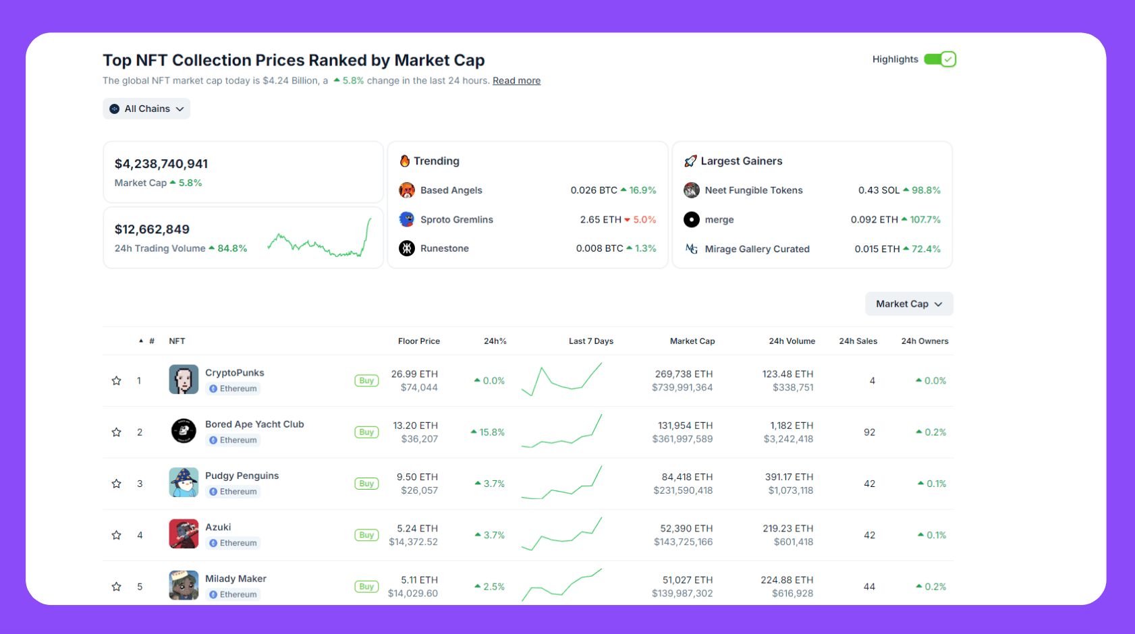This screenshot has width=1135, height=634.
Task: Click the sort arrow beside the rank column
Action: click(x=141, y=341)
